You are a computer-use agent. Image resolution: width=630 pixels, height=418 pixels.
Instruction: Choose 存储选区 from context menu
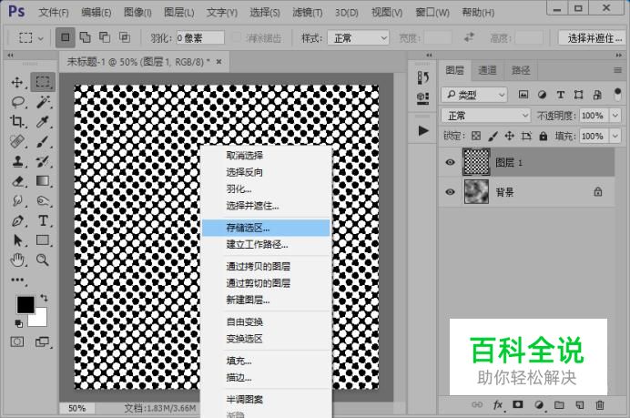point(266,228)
